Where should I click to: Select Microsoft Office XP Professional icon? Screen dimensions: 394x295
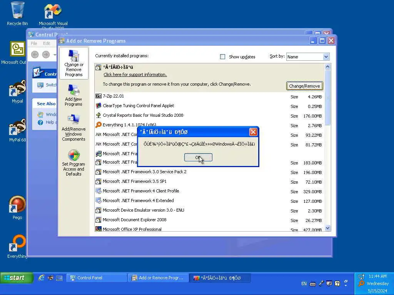point(98,229)
